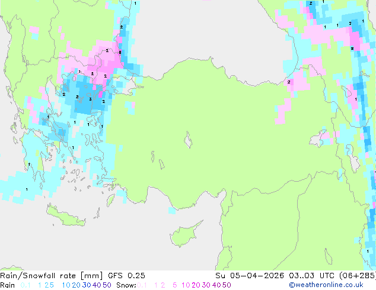Click the "(06+285)" forecast offset text
This screenshot has height=290, width=376.
pyautogui.click(x=358, y=276)
